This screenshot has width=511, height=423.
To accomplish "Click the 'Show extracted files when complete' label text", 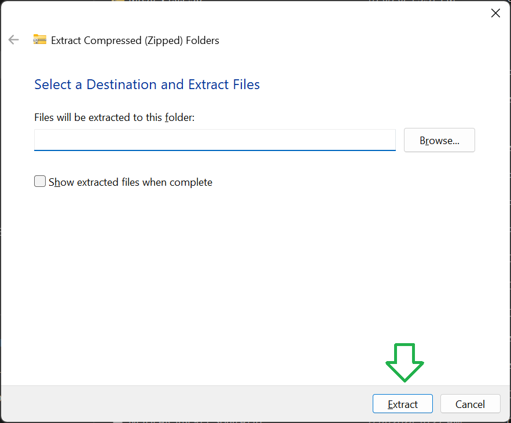I will [130, 182].
